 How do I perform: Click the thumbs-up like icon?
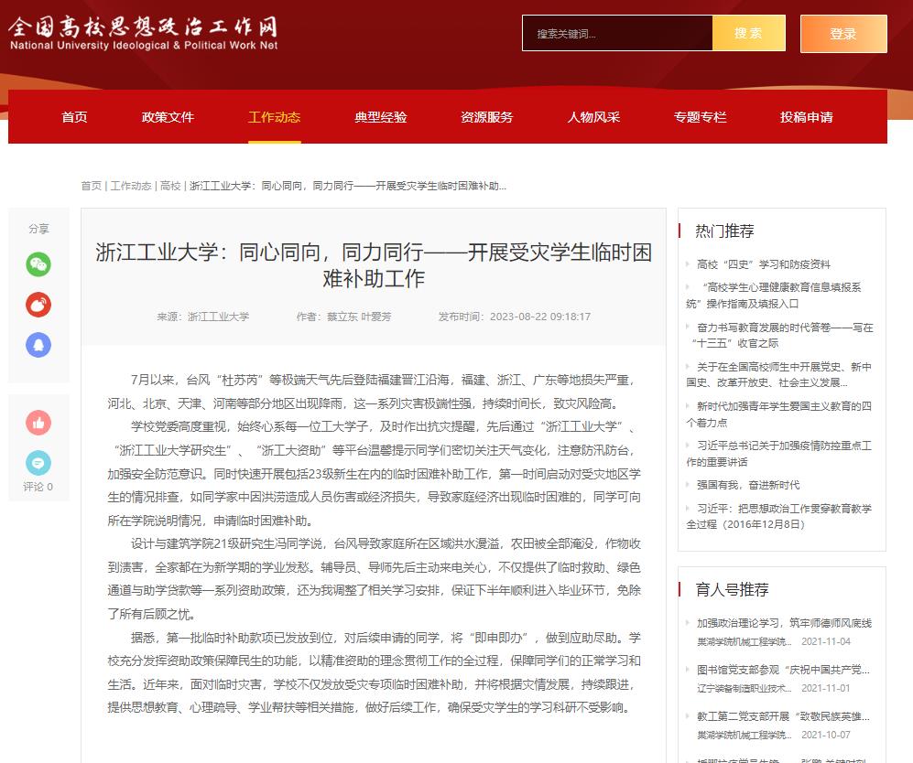coord(38,423)
